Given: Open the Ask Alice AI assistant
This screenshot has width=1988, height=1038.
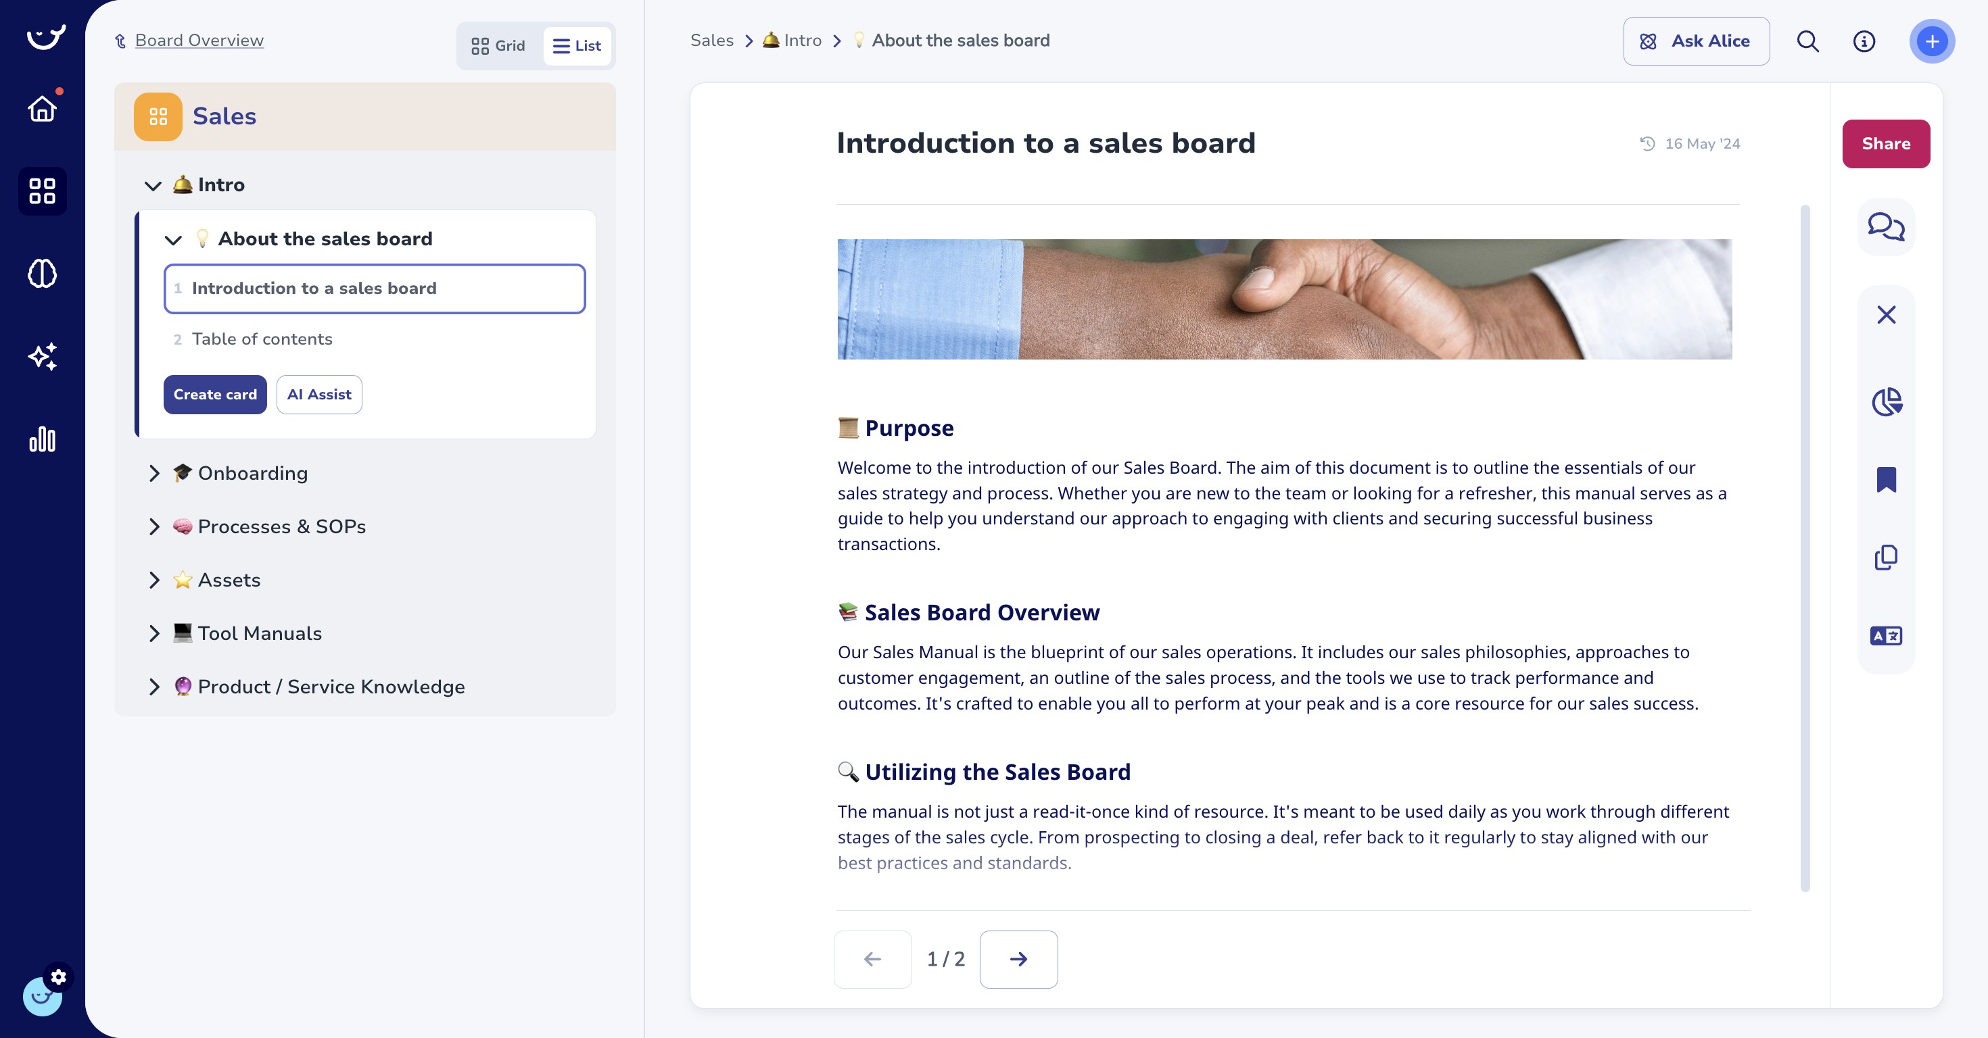Looking at the screenshot, I should pyautogui.click(x=1695, y=41).
